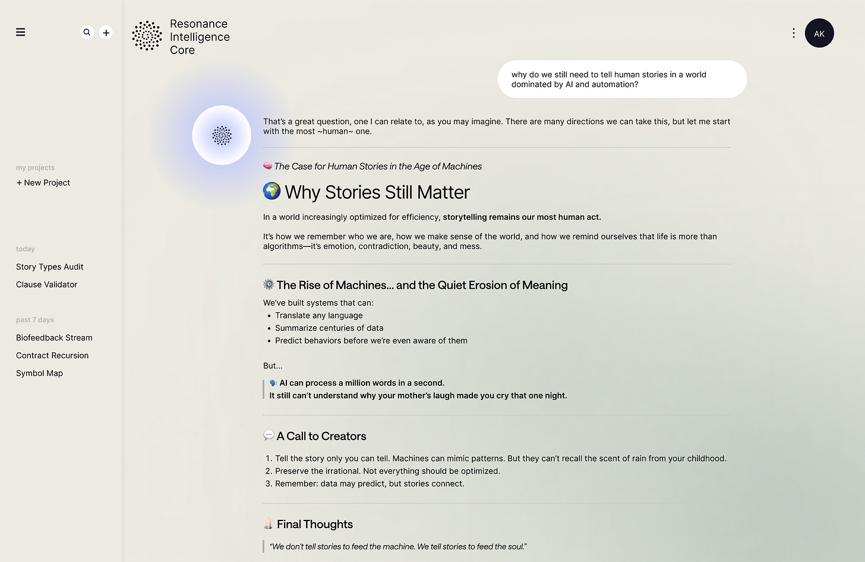Open the Biofeedback Stream chat
Image resolution: width=865 pixels, height=562 pixels.
click(x=54, y=337)
